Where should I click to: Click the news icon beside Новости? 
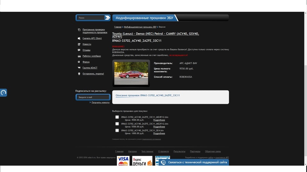pos(79,44)
